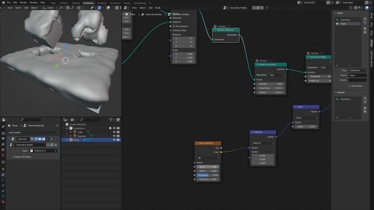374x210 pixels.
Task: Open the modifier extra options dropdown arrow
Action: coord(47,139)
